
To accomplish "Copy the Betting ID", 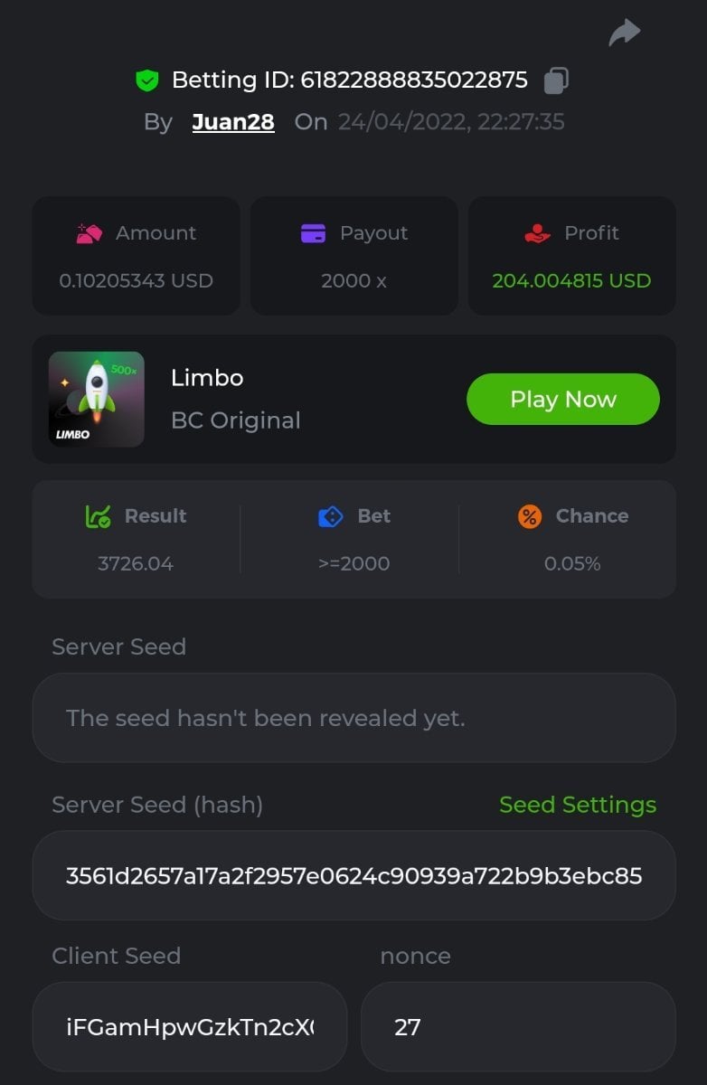I will pos(555,80).
